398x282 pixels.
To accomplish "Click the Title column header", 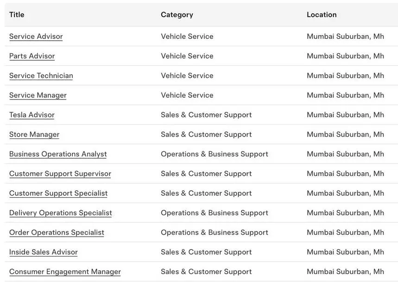I will coord(17,15).
